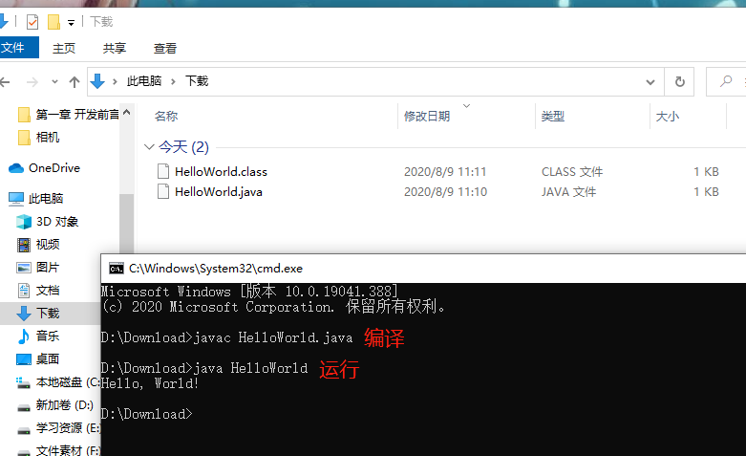The height and width of the screenshot is (456, 746).
Task: Switch to the 主页 ribbon tab
Action: (x=64, y=48)
